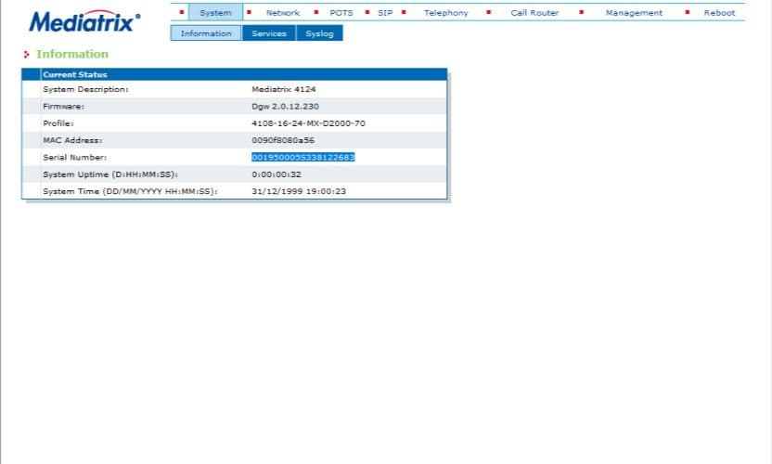Click the highlighted serial number value
772x464 pixels.
(x=302, y=157)
